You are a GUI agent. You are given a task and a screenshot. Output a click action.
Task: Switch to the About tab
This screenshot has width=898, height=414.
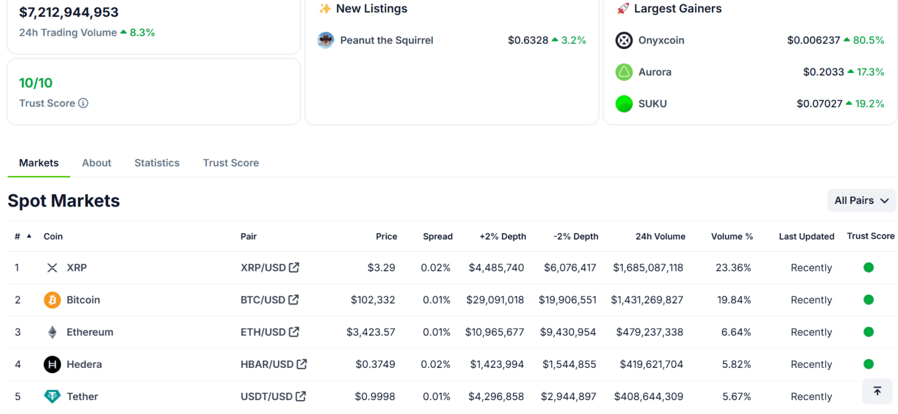pos(96,163)
